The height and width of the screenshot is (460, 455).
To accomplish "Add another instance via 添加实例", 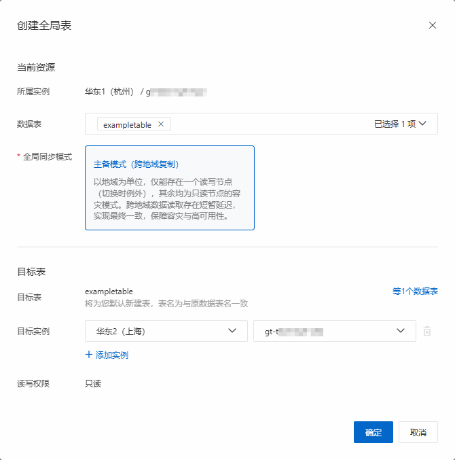I will 107,355.
